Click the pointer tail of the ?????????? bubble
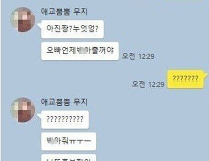This screenshot has width=209, height=161. coord(39,116)
